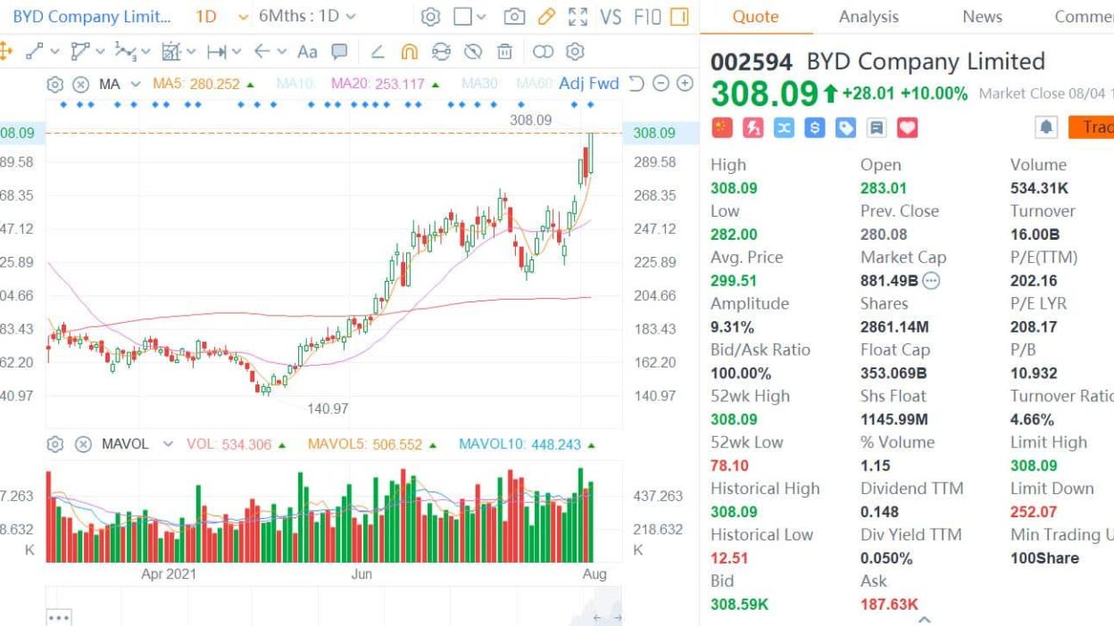Click the China flag market icon
The width and height of the screenshot is (1114, 626).
pos(722,128)
